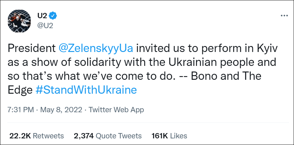This screenshot has width=294, height=145.
Task: Click the blue verified badge
Action: (53, 15)
